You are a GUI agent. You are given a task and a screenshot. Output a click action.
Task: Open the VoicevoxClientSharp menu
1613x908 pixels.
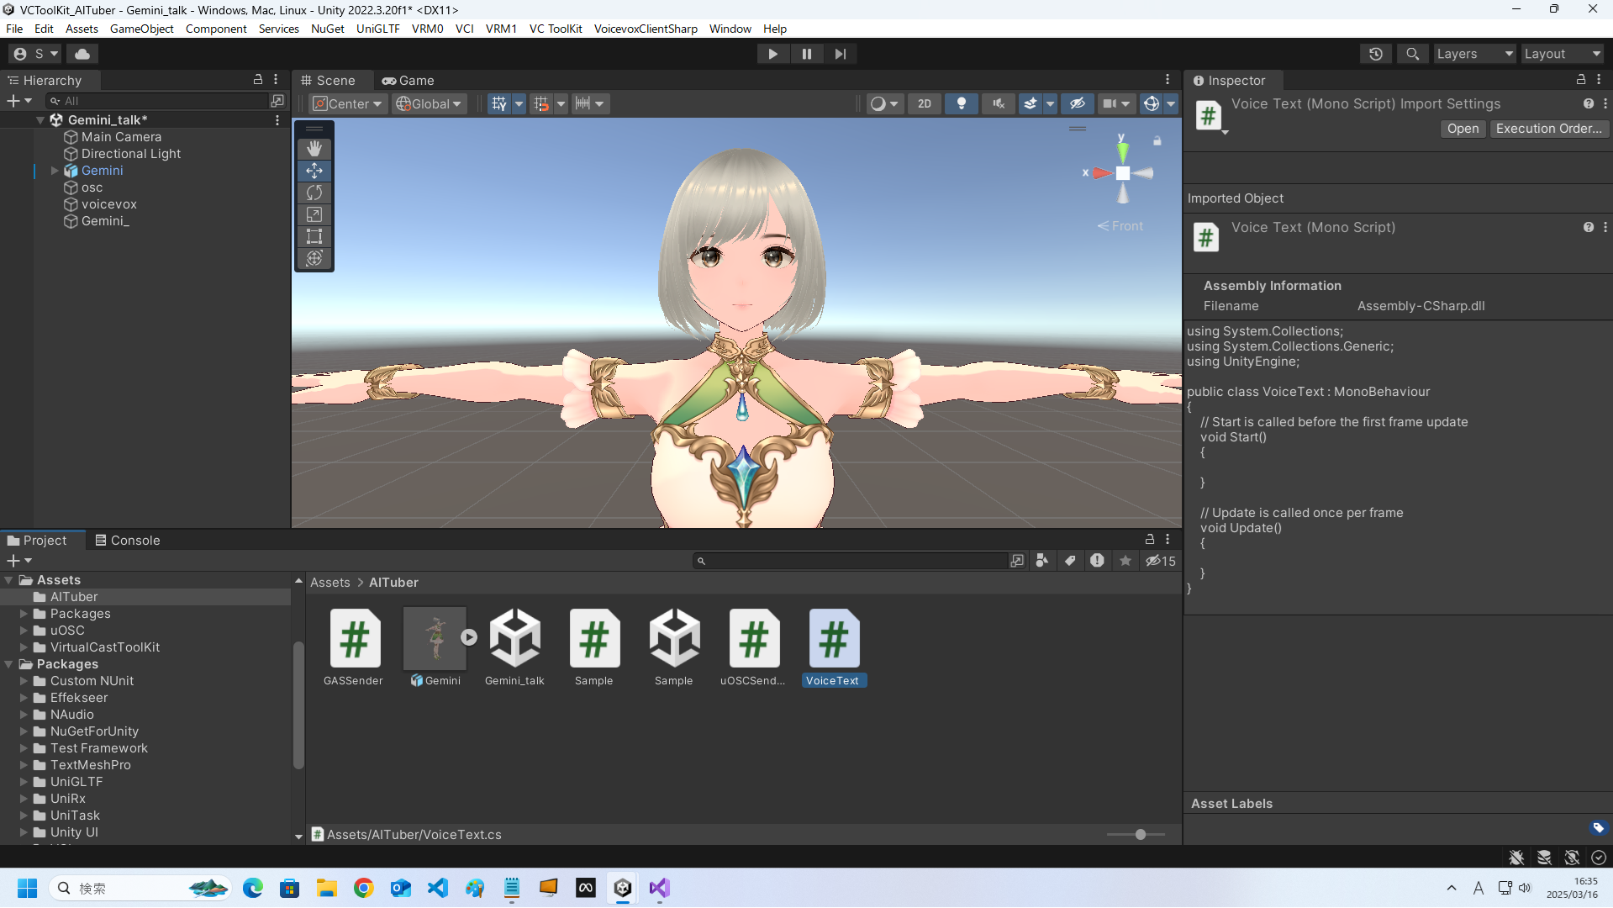point(646,29)
